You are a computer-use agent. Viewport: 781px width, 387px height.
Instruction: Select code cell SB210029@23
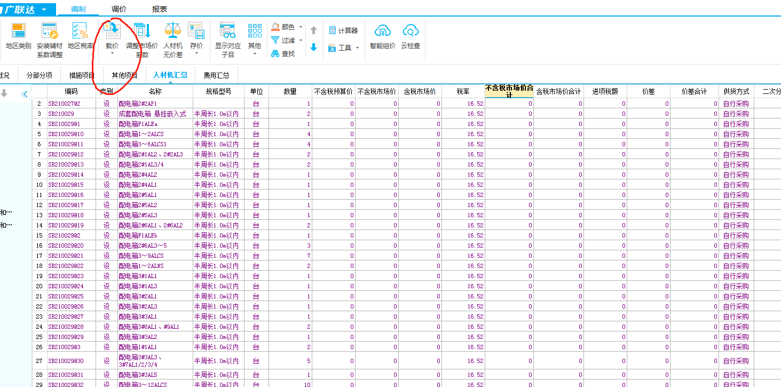click(72, 276)
